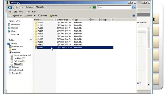Click the Explore toolbar button
This screenshot has width=167, height=94.
pyautogui.click(x=42, y=16)
